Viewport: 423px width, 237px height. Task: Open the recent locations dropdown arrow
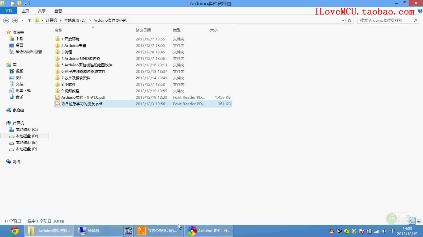coord(22,20)
